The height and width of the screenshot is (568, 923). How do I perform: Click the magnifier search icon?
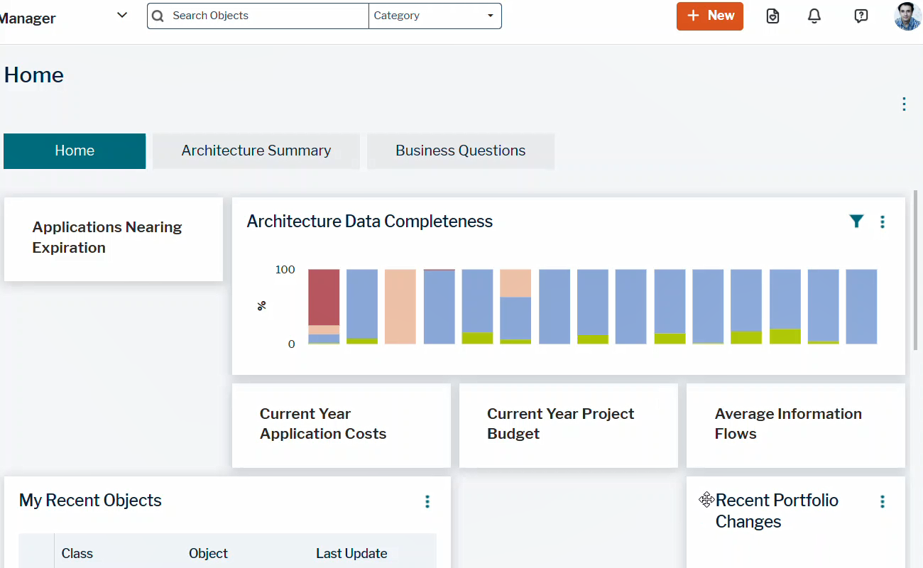tap(158, 16)
